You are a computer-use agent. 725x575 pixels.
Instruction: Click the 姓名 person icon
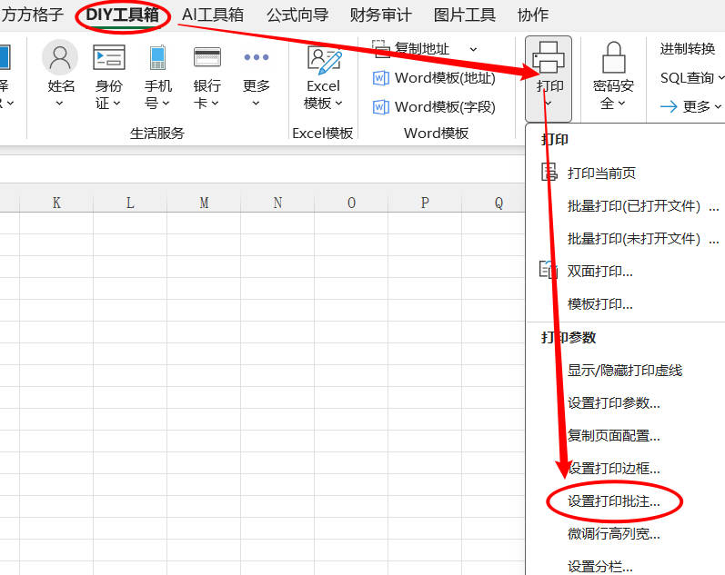(60, 57)
